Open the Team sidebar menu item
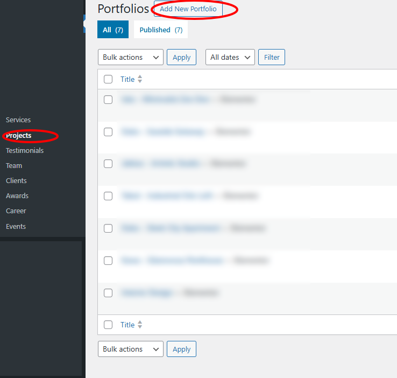Viewport: 397px width, 378px height. point(14,166)
